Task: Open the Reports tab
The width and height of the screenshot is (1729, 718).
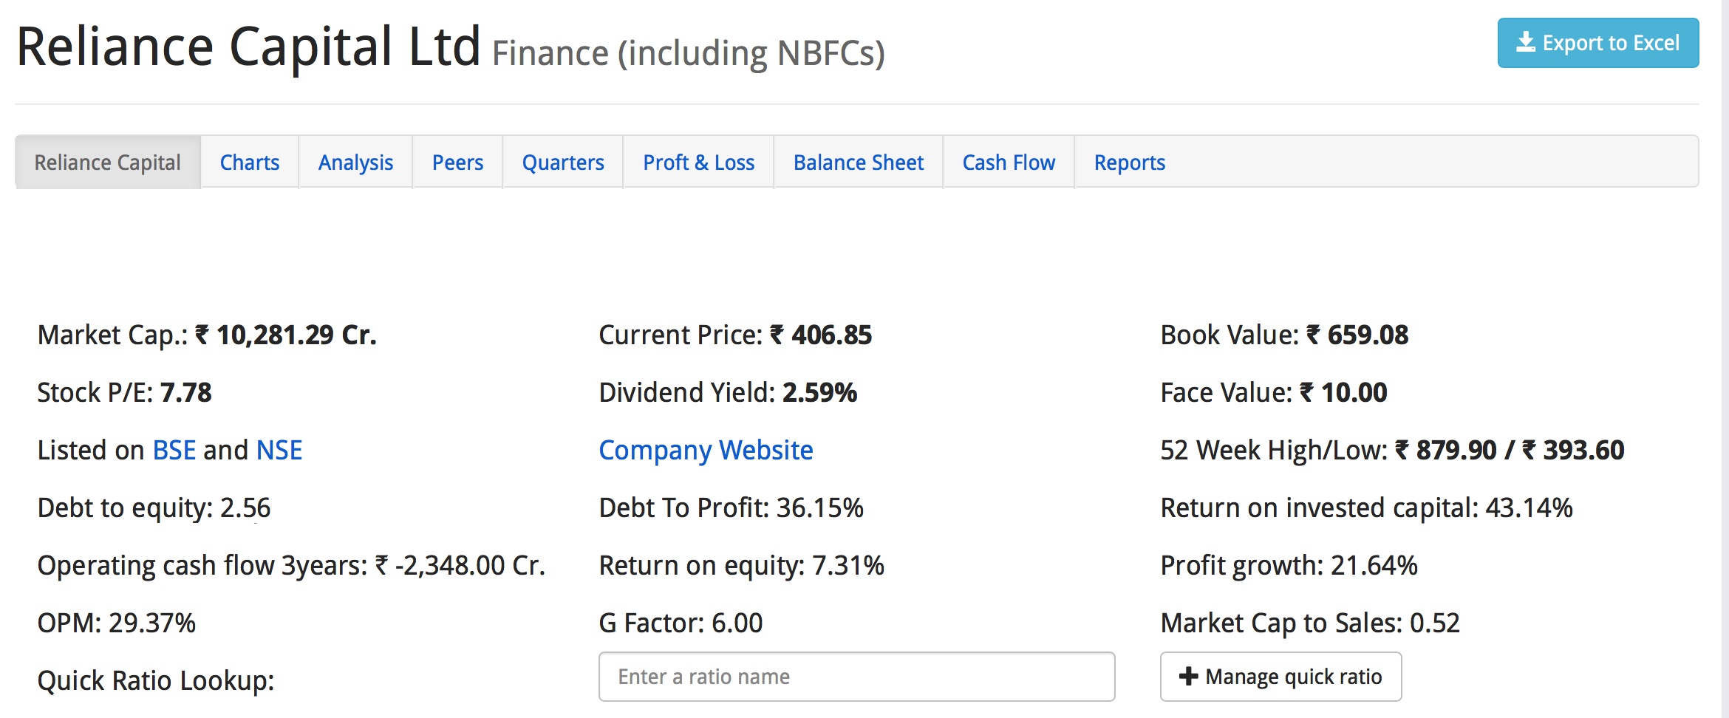Action: (x=1129, y=163)
